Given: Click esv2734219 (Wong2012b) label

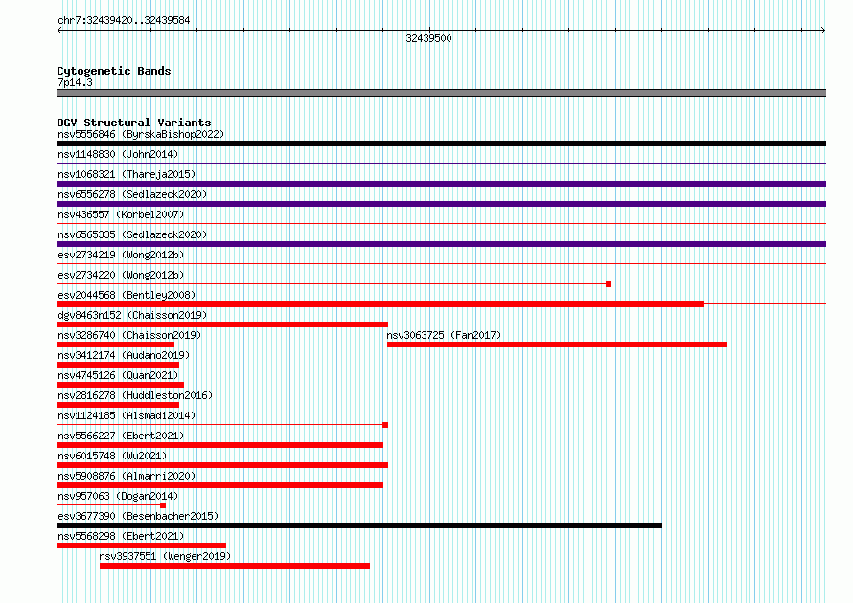Looking at the screenshot, I should point(121,255).
